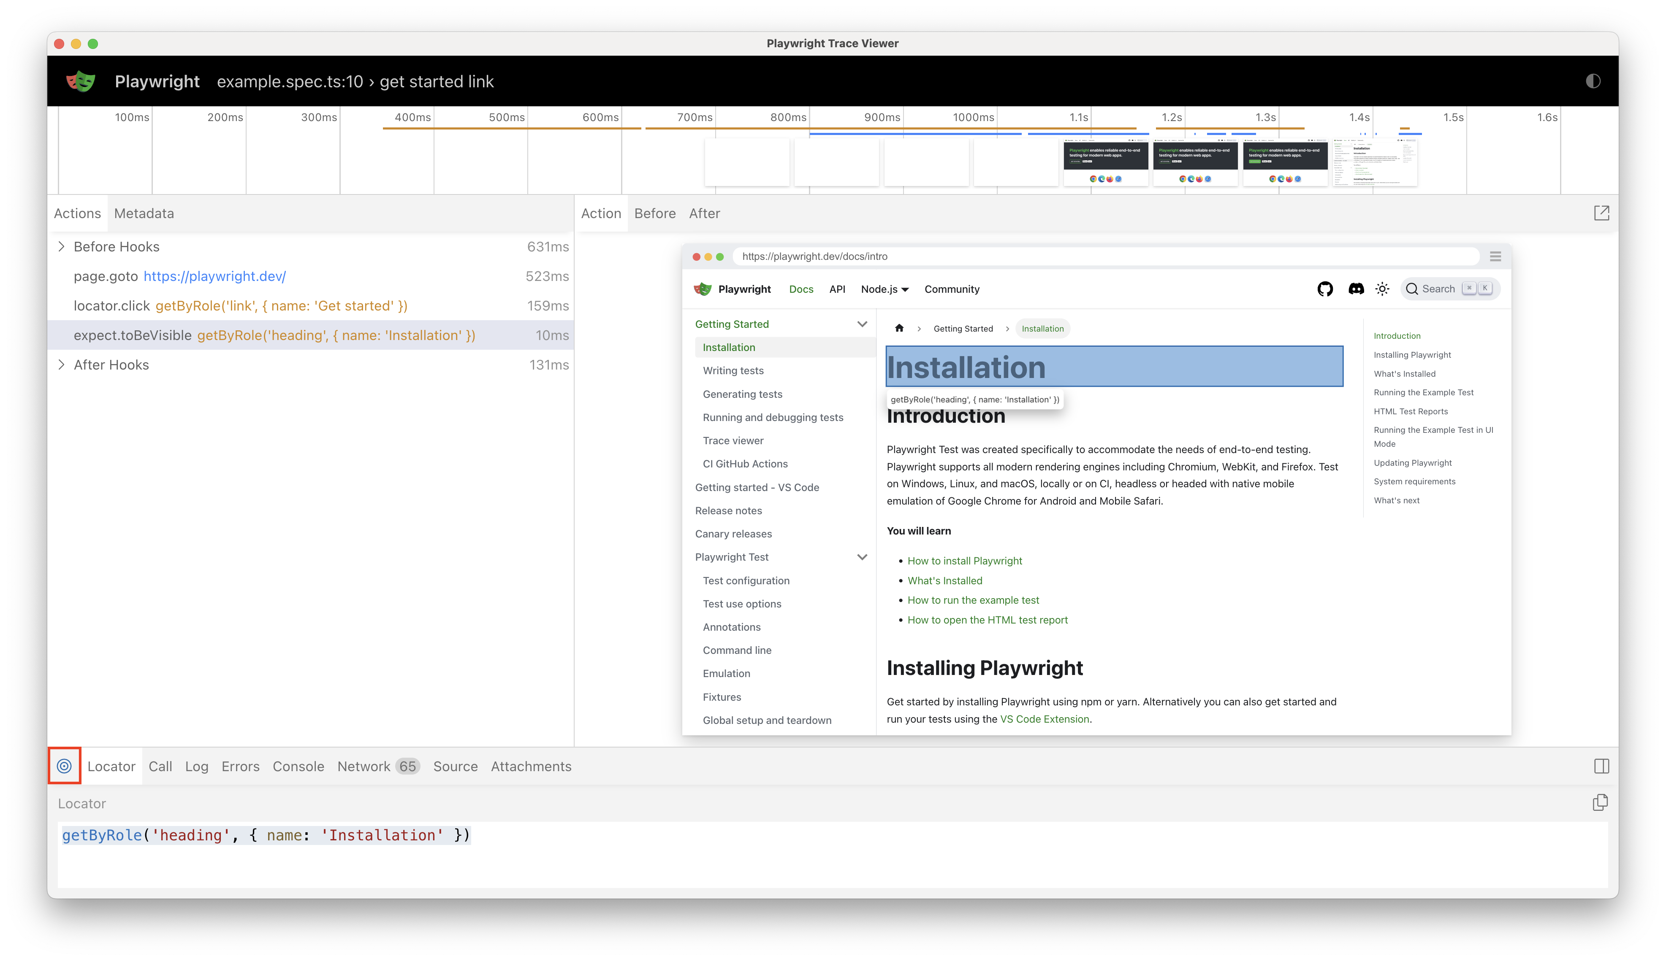
Task: Toggle the theme with the half-circle icon
Action: tap(1593, 81)
